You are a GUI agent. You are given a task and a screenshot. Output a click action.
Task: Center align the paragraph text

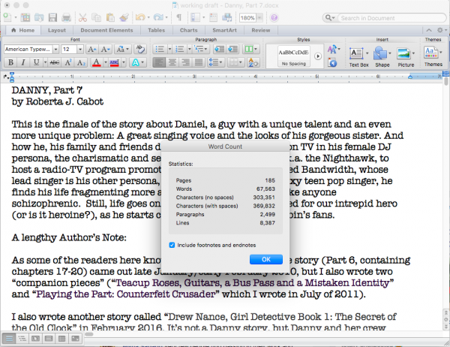point(172,62)
